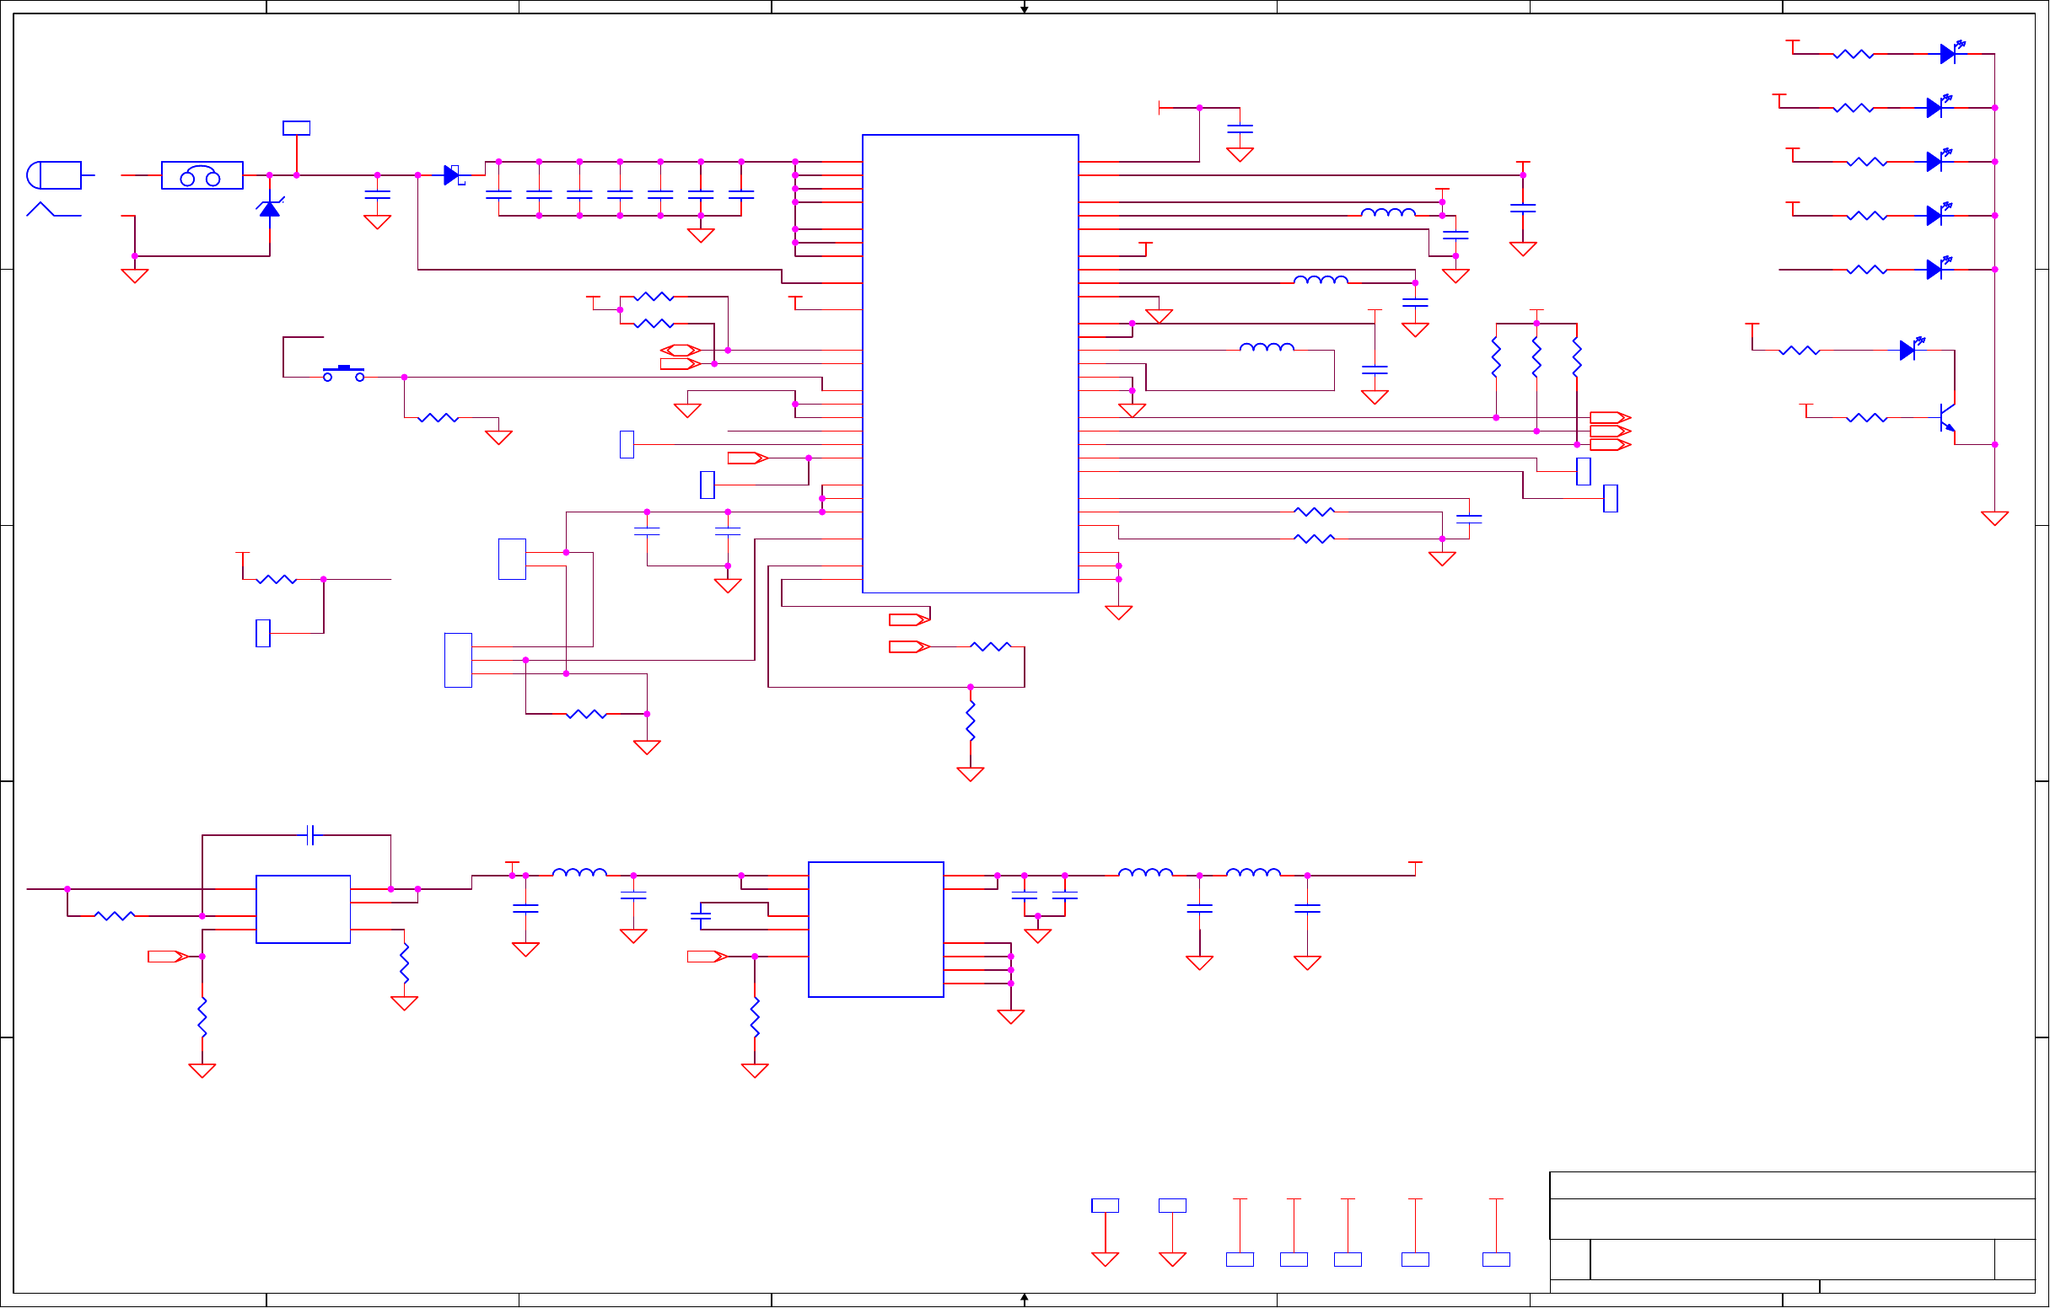
Task: Click the fuse symbol on power input
Action: coord(202,175)
